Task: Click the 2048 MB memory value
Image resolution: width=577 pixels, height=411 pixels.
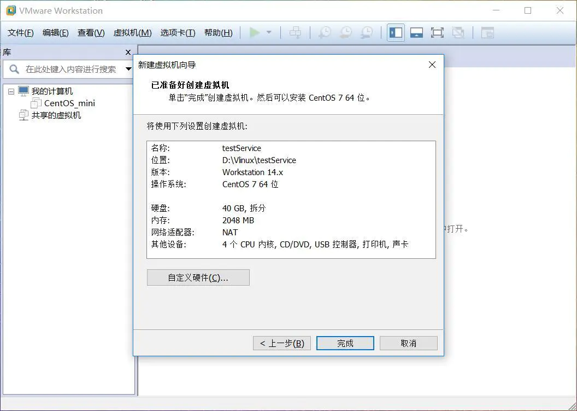Action: pos(238,221)
